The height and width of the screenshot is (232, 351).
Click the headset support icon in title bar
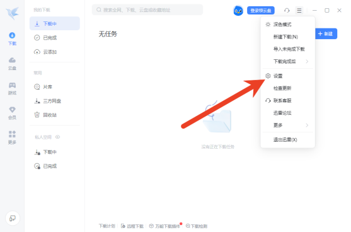pos(287,10)
